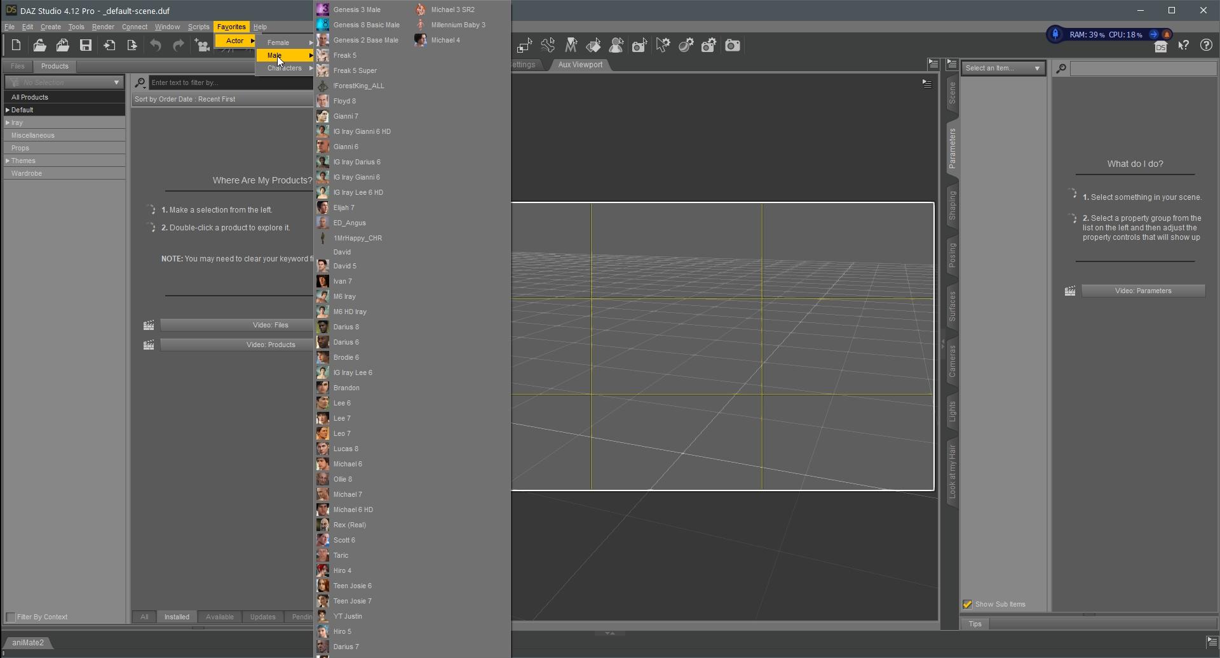Show Available products filter
This screenshot has height=658, width=1220.
pos(220,617)
